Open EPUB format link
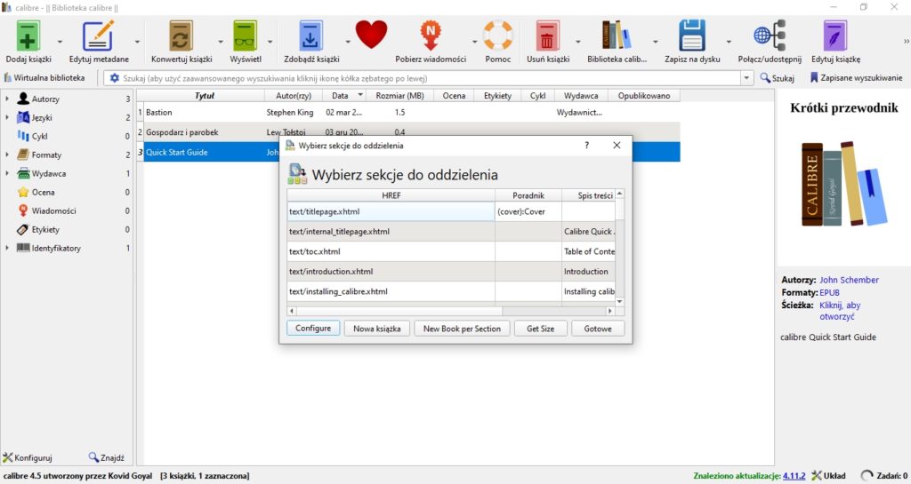 click(x=830, y=293)
